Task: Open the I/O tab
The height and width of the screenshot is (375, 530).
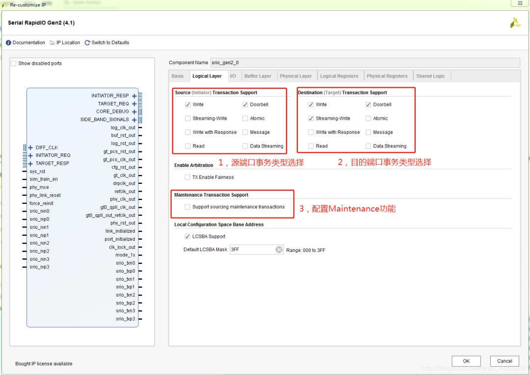Action: pyautogui.click(x=233, y=76)
